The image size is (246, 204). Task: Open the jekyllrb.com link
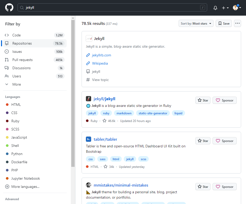101,55
